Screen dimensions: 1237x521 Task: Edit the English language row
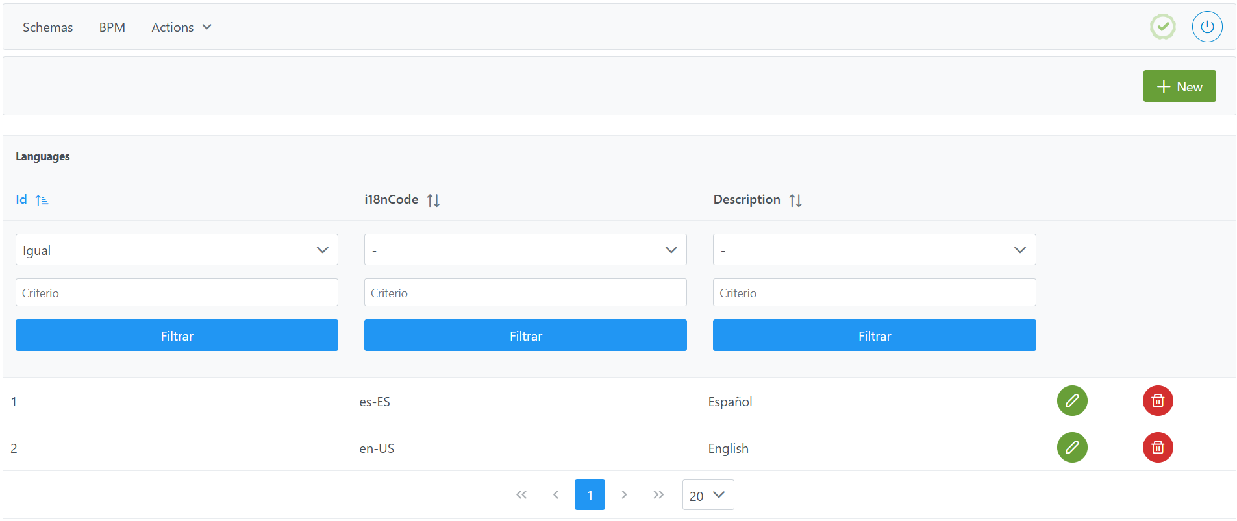(x=1071, y=448)
